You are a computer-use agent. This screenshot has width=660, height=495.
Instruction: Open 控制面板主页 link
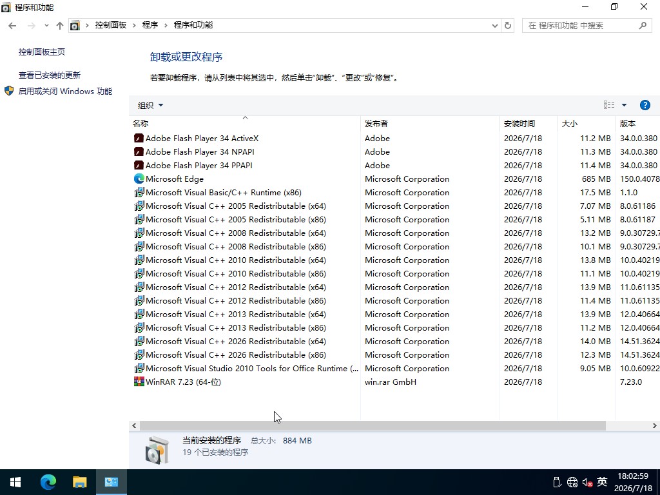click(42, 52)
